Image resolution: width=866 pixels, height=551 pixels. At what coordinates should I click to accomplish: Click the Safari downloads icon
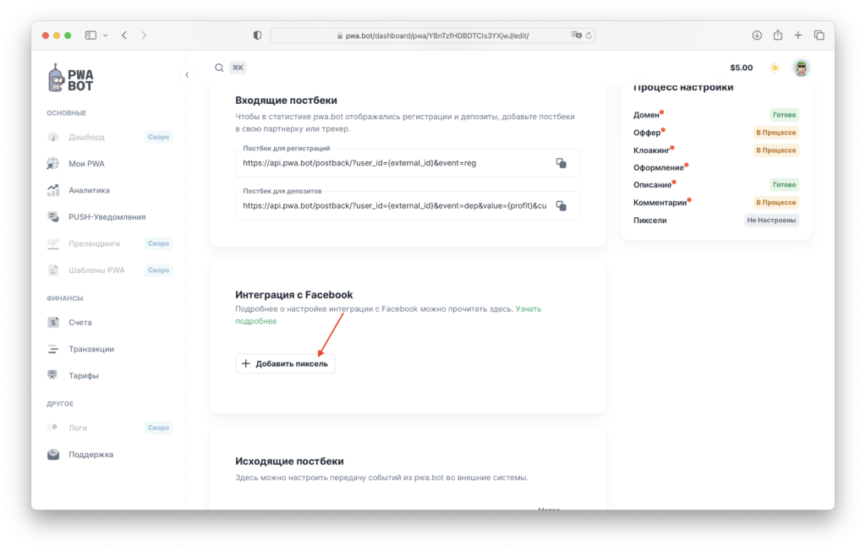coord(757,35)
